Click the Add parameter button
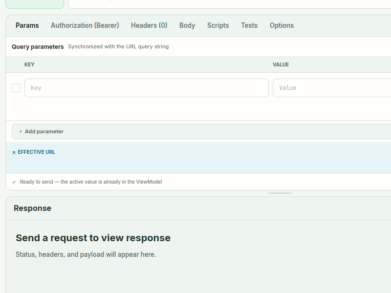 [x=201, y=131]
